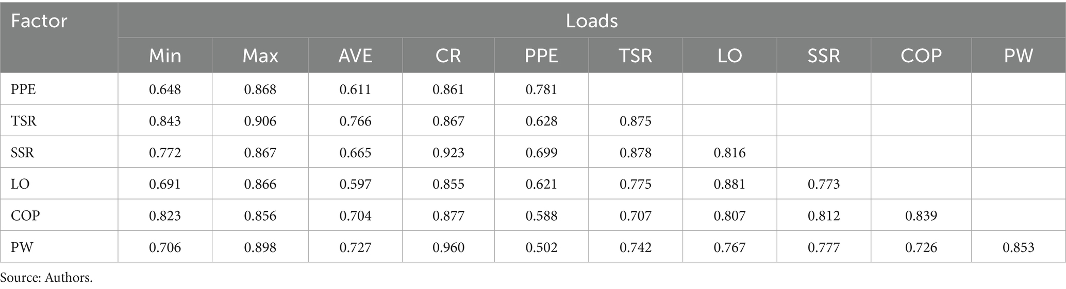Click the "COP" column header
The width and height of the screenshot is (1066, 289).
point(921,56)
